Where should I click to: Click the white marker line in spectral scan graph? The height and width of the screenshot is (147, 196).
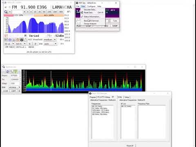(x=51, y=80)
